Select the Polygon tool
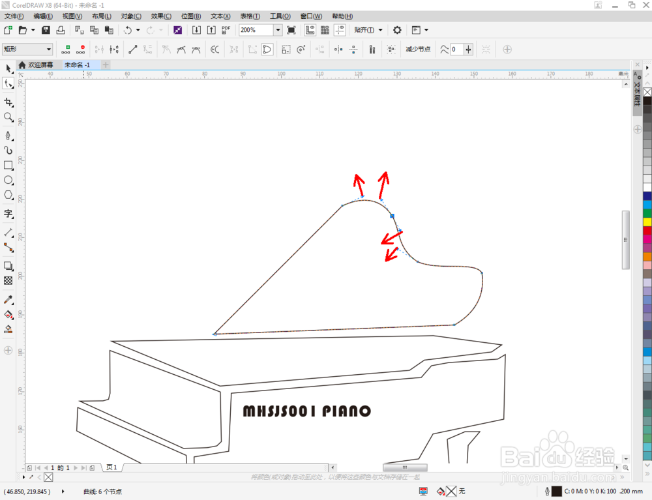The width and height of the screenshot is (652, 500). click(8, 196)
